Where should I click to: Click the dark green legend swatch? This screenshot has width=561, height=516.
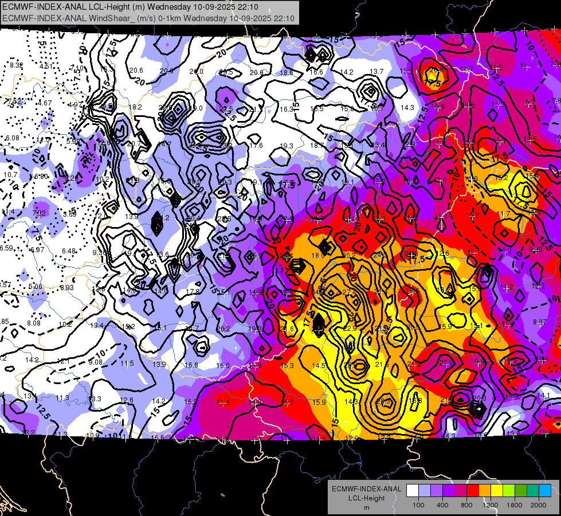520,491
